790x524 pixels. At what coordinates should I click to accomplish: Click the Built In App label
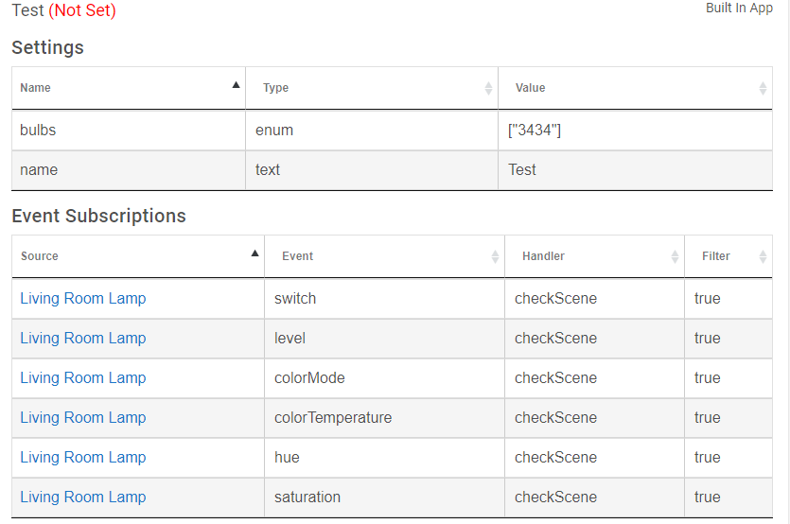(x=739, y=9)
